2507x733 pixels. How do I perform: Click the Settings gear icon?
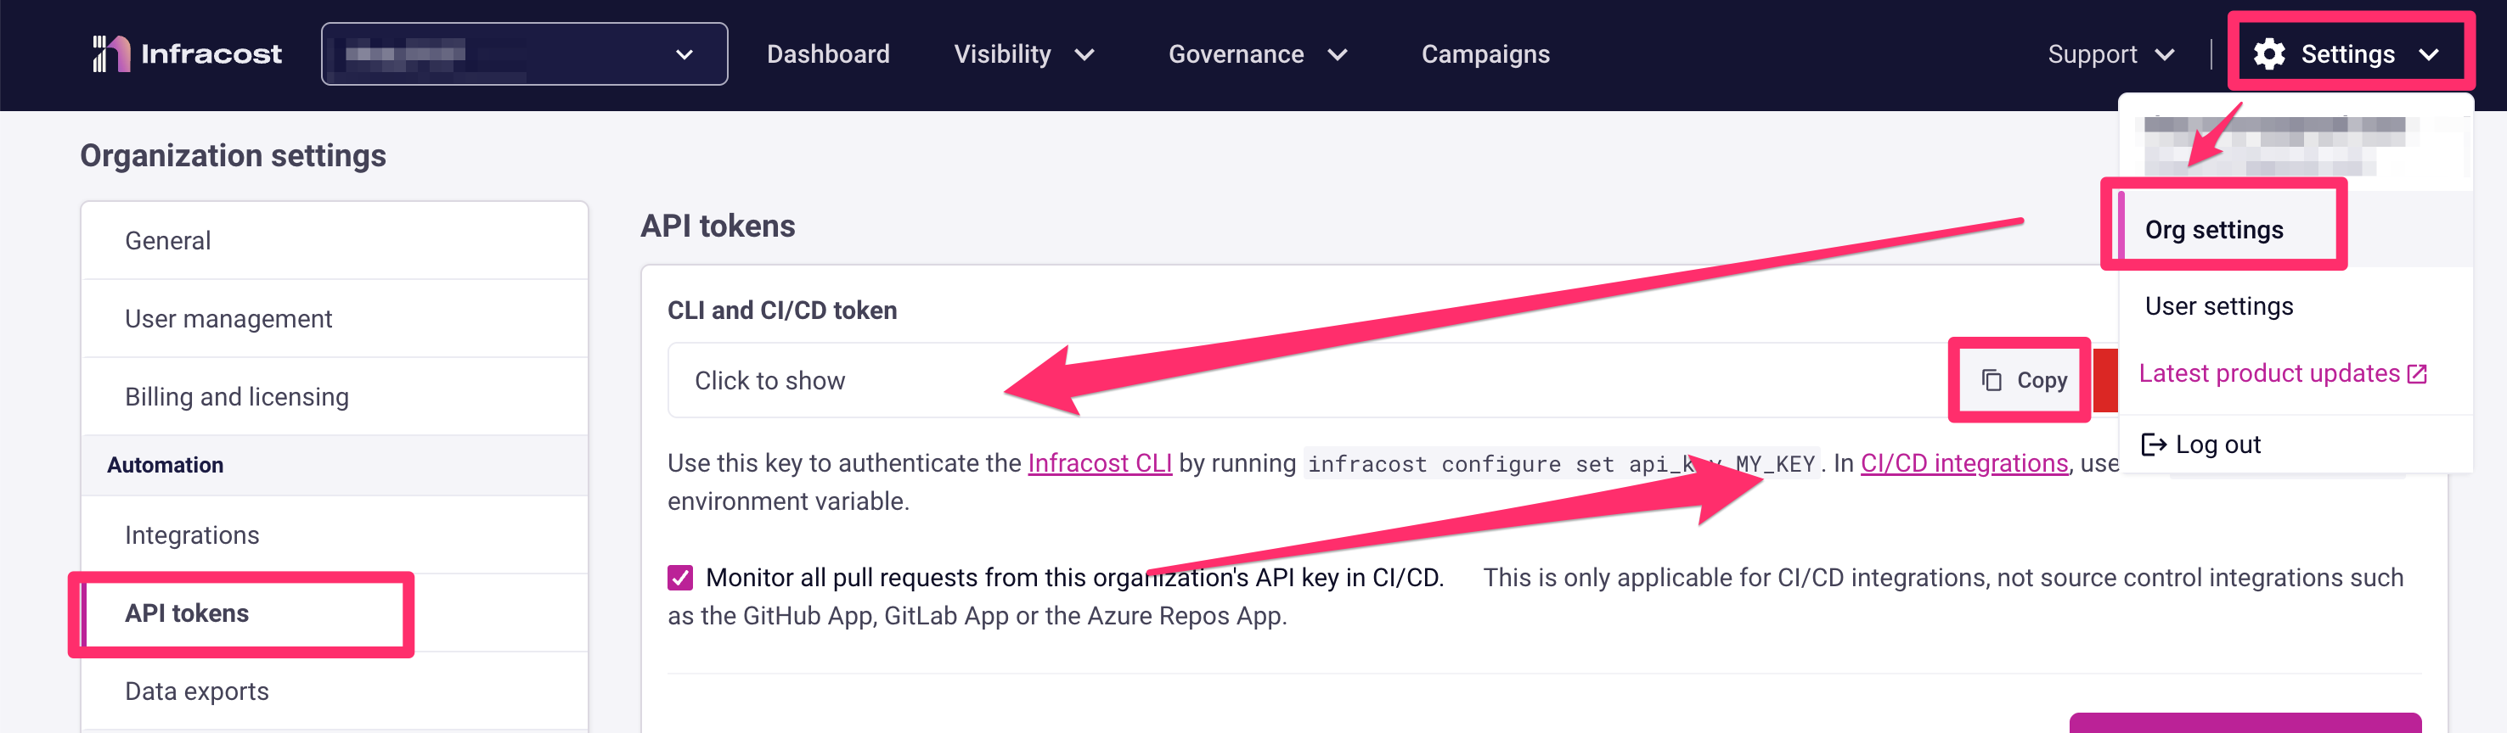coord(2268,54)
